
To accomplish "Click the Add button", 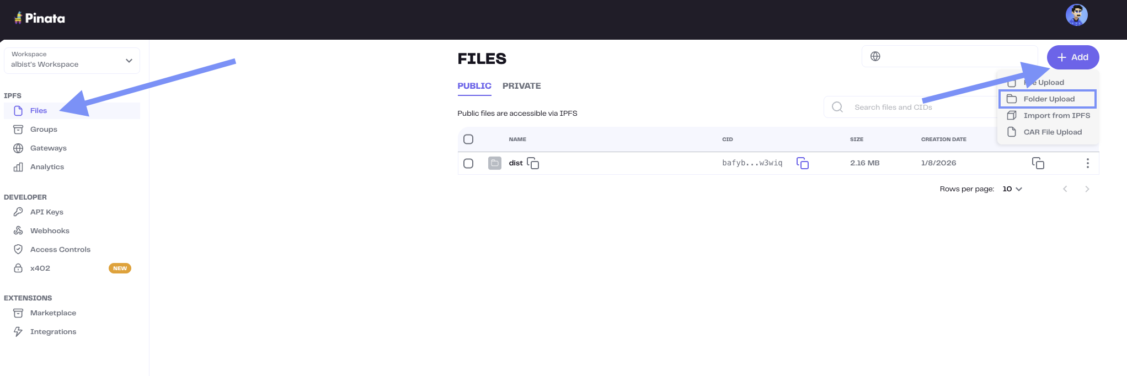I will [x=1072, y=57].
